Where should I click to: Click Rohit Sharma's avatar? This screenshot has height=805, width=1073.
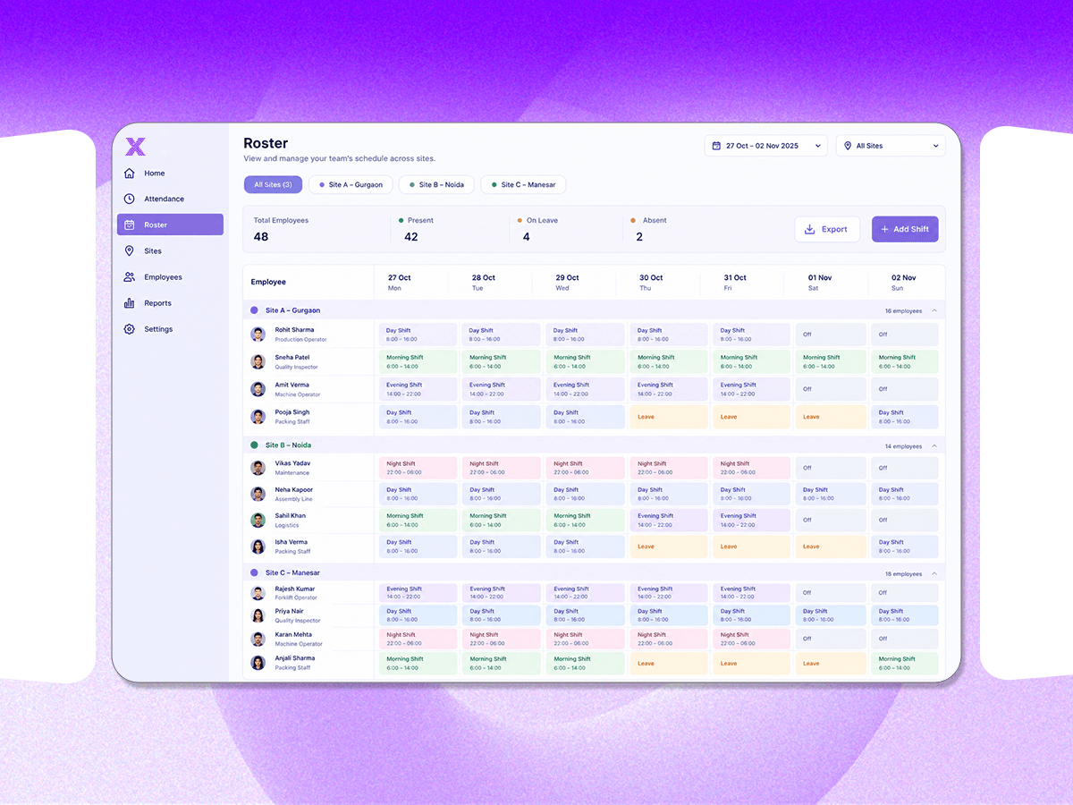[258, 335]
